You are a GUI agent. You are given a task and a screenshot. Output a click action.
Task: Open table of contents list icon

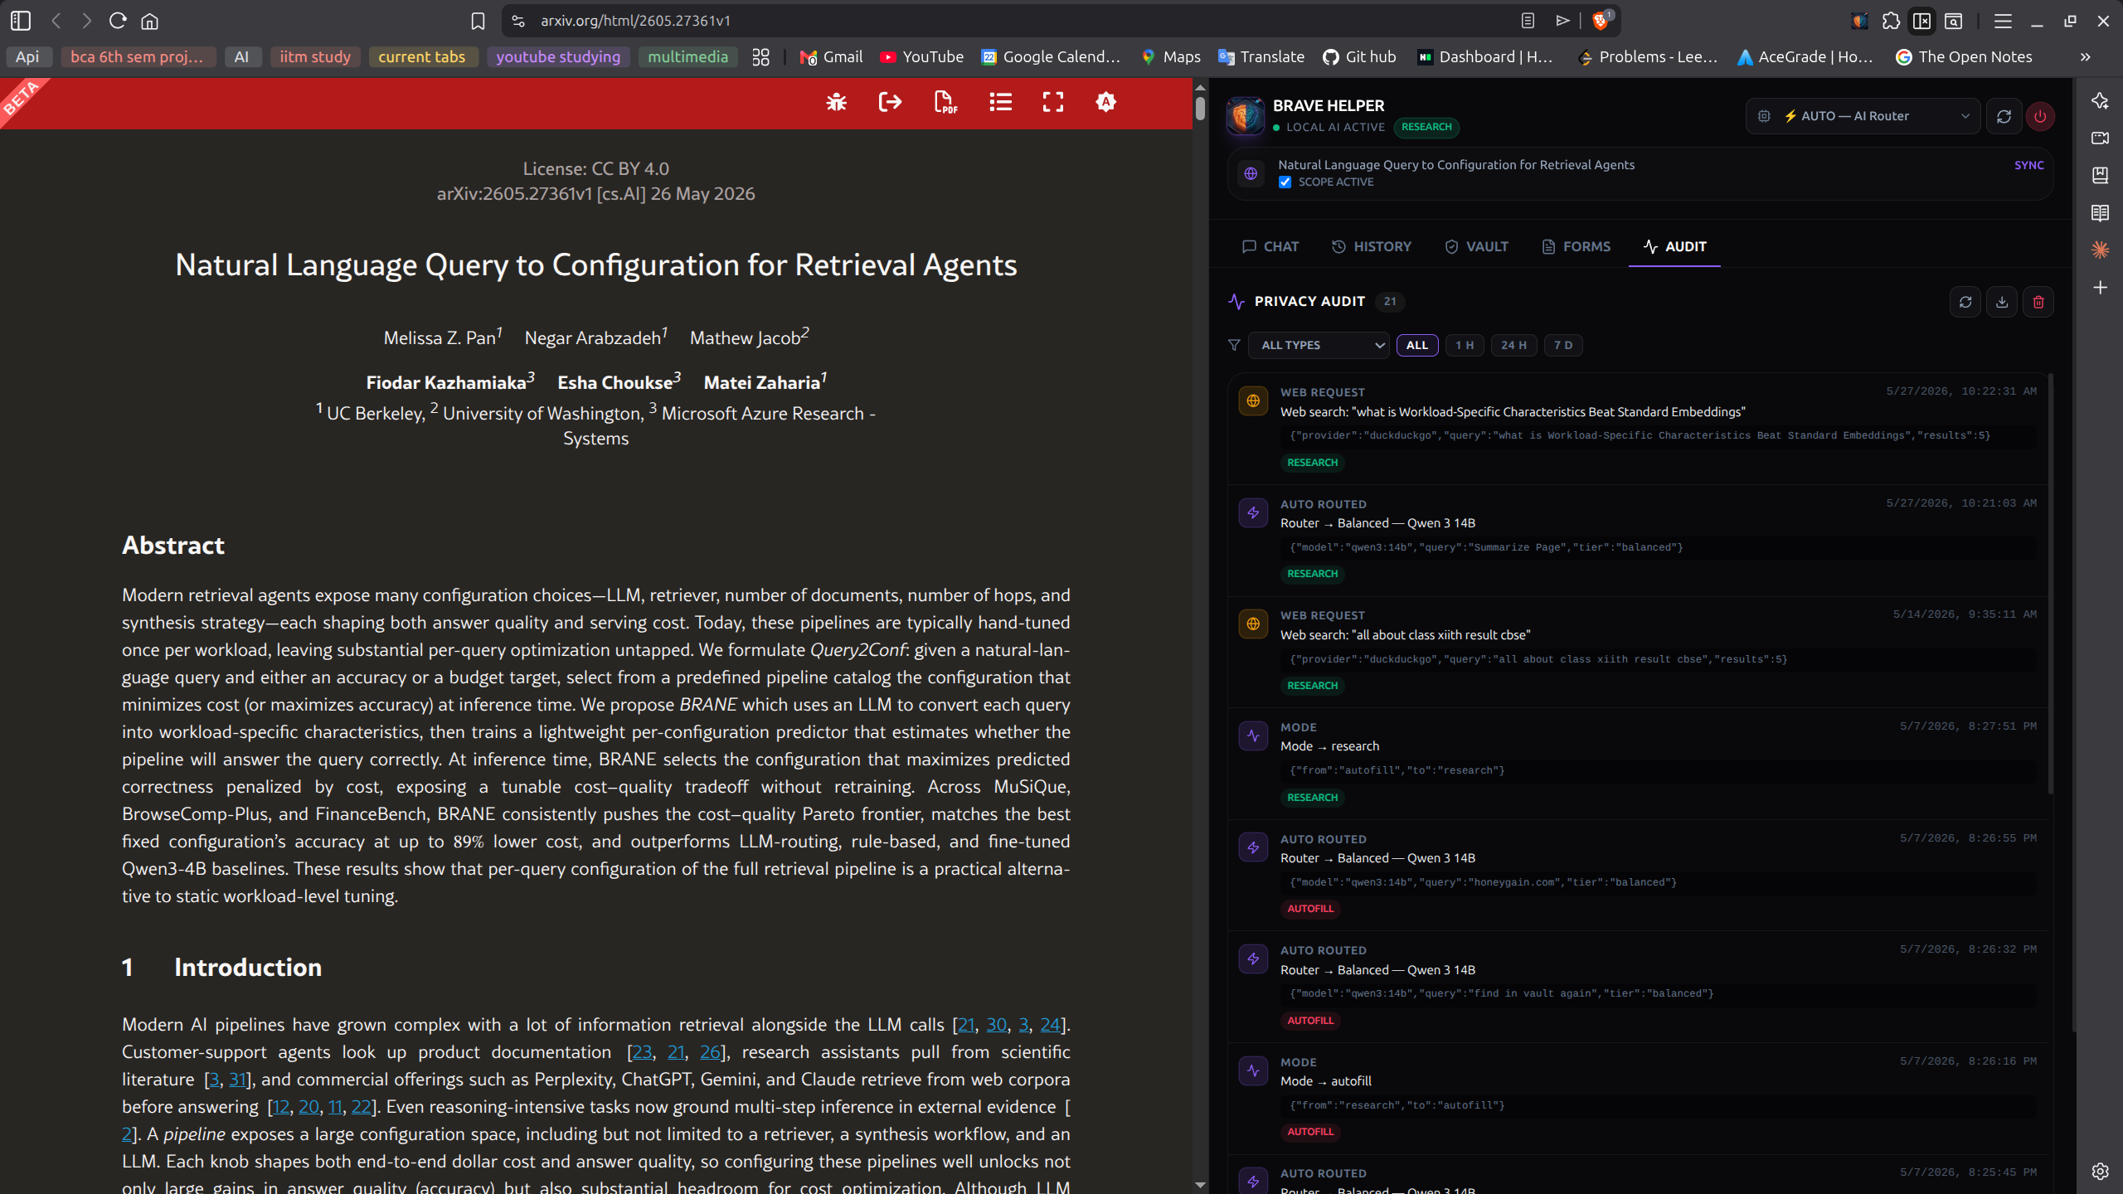point(1000,102)
